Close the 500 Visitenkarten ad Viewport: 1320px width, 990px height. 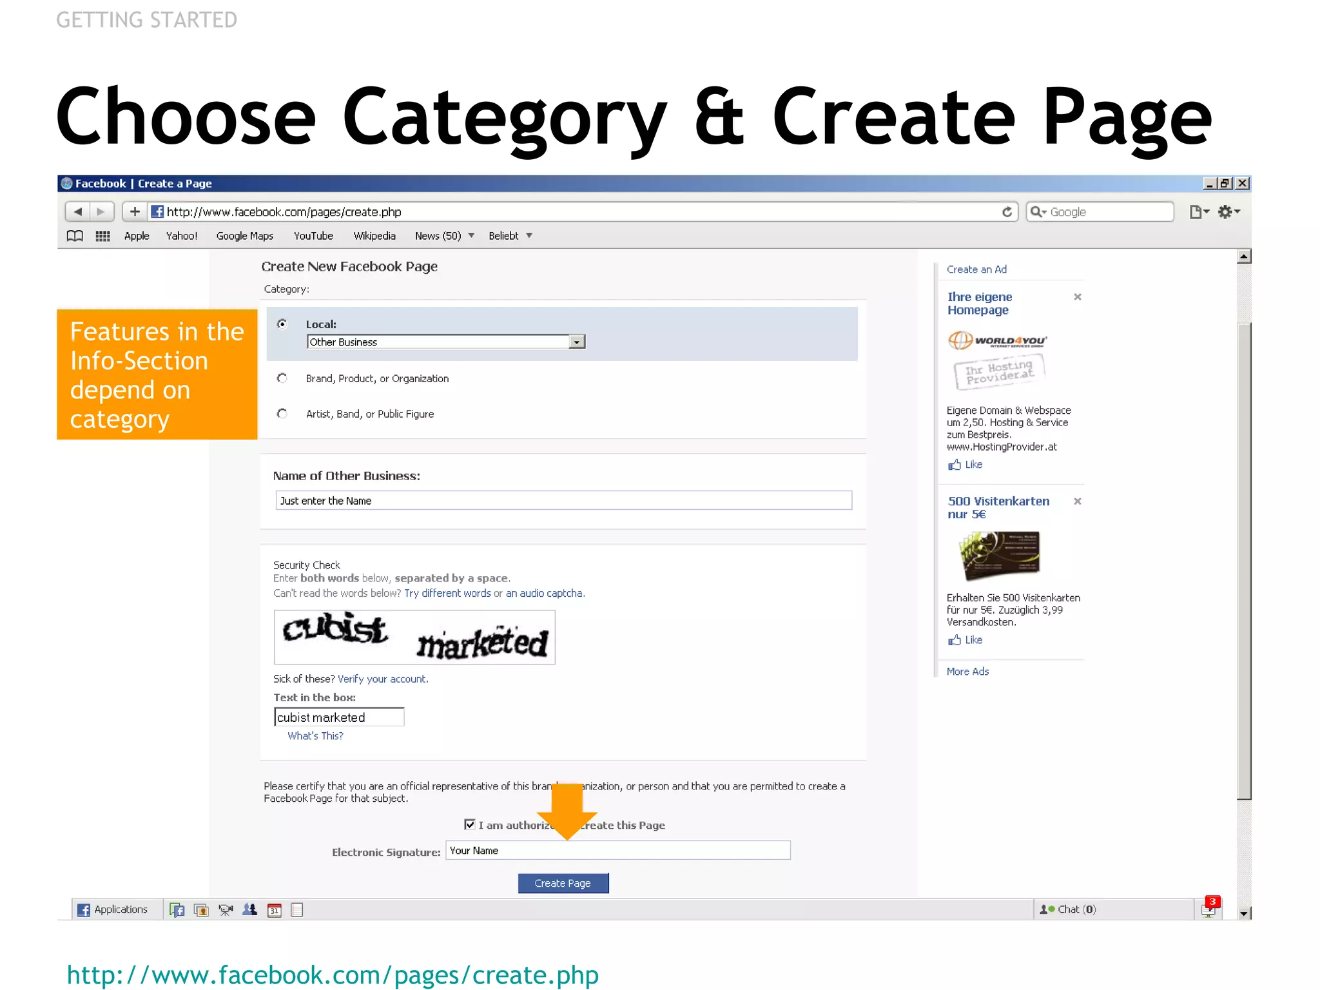pos(1077,501)
